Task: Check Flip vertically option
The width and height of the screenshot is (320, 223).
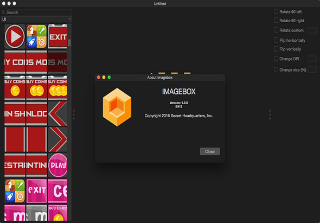Action: pyautogui.click(x=276, y=49)
